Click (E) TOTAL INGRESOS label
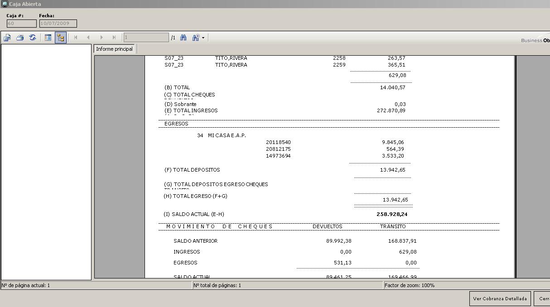The width and height of the screenshot is (550, 307). [191, 110]
